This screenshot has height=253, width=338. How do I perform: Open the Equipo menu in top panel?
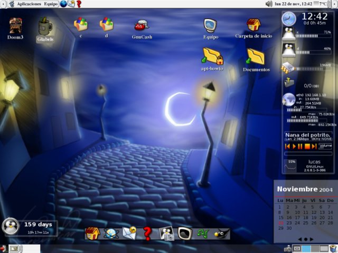click(x=51, y=4)
